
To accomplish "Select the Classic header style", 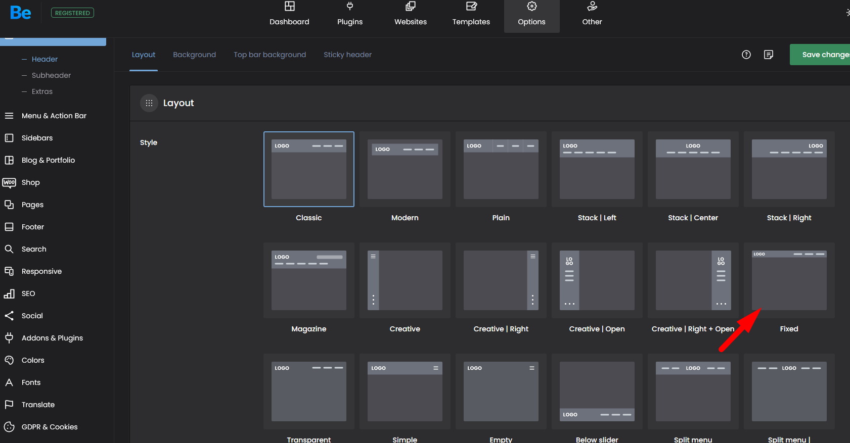I will pos(309,169).
